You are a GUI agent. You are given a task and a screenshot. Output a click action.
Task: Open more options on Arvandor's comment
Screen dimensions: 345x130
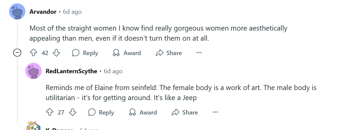(x=199, y=53)
